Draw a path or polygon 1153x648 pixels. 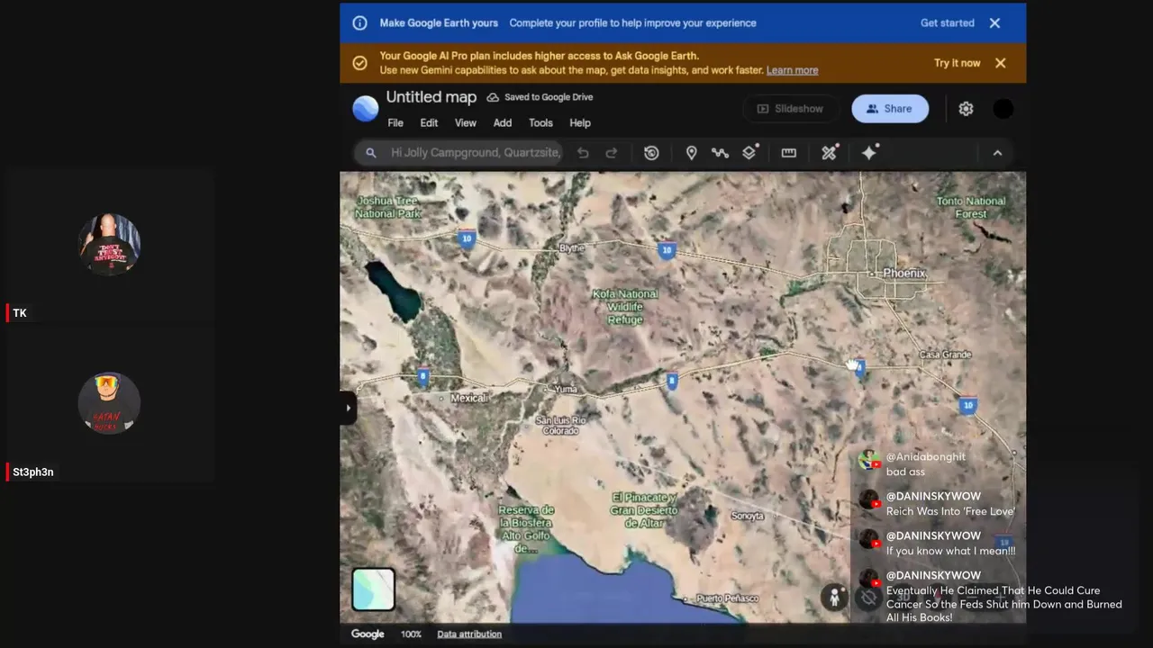tap(720, 153)
